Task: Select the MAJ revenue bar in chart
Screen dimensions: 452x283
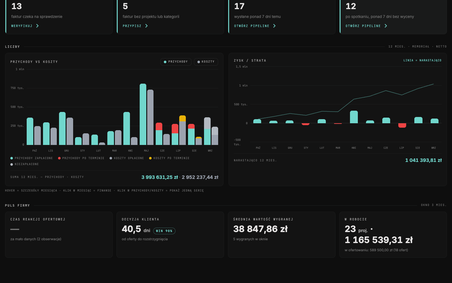Action: tap(143, 114)
